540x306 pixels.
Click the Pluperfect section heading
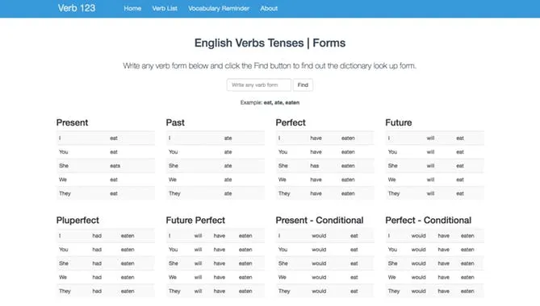pyautogui.click(x=77, y=220)
